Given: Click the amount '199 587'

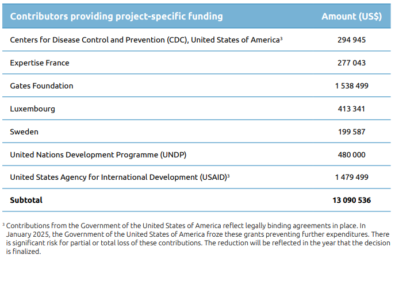Looking at the screenshot, I should [x=351, y=132].
